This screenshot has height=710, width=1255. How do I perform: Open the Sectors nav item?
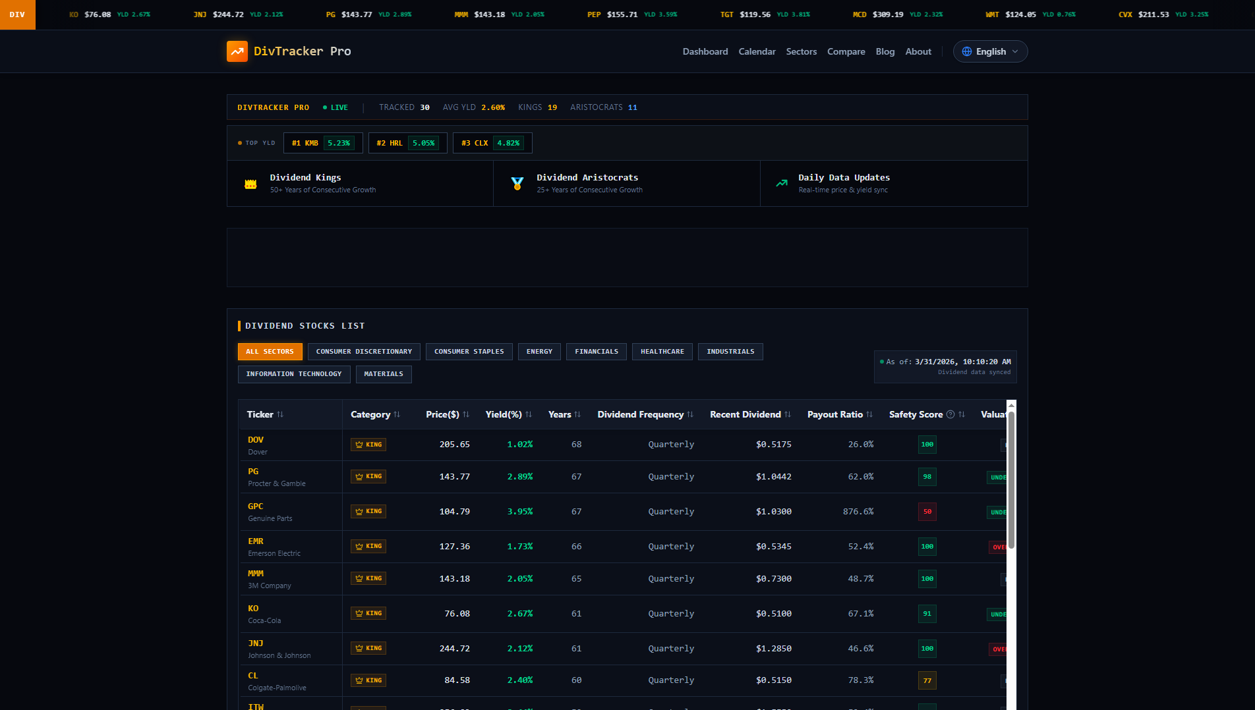[x=802, y=51]
